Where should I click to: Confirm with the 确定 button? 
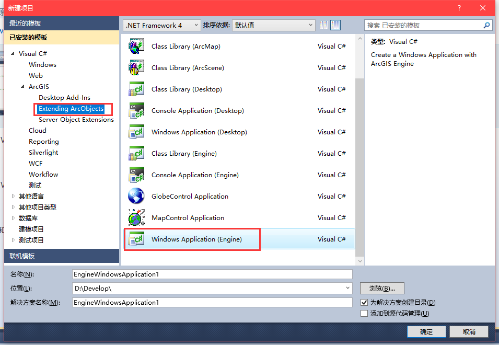coord(426,331)
